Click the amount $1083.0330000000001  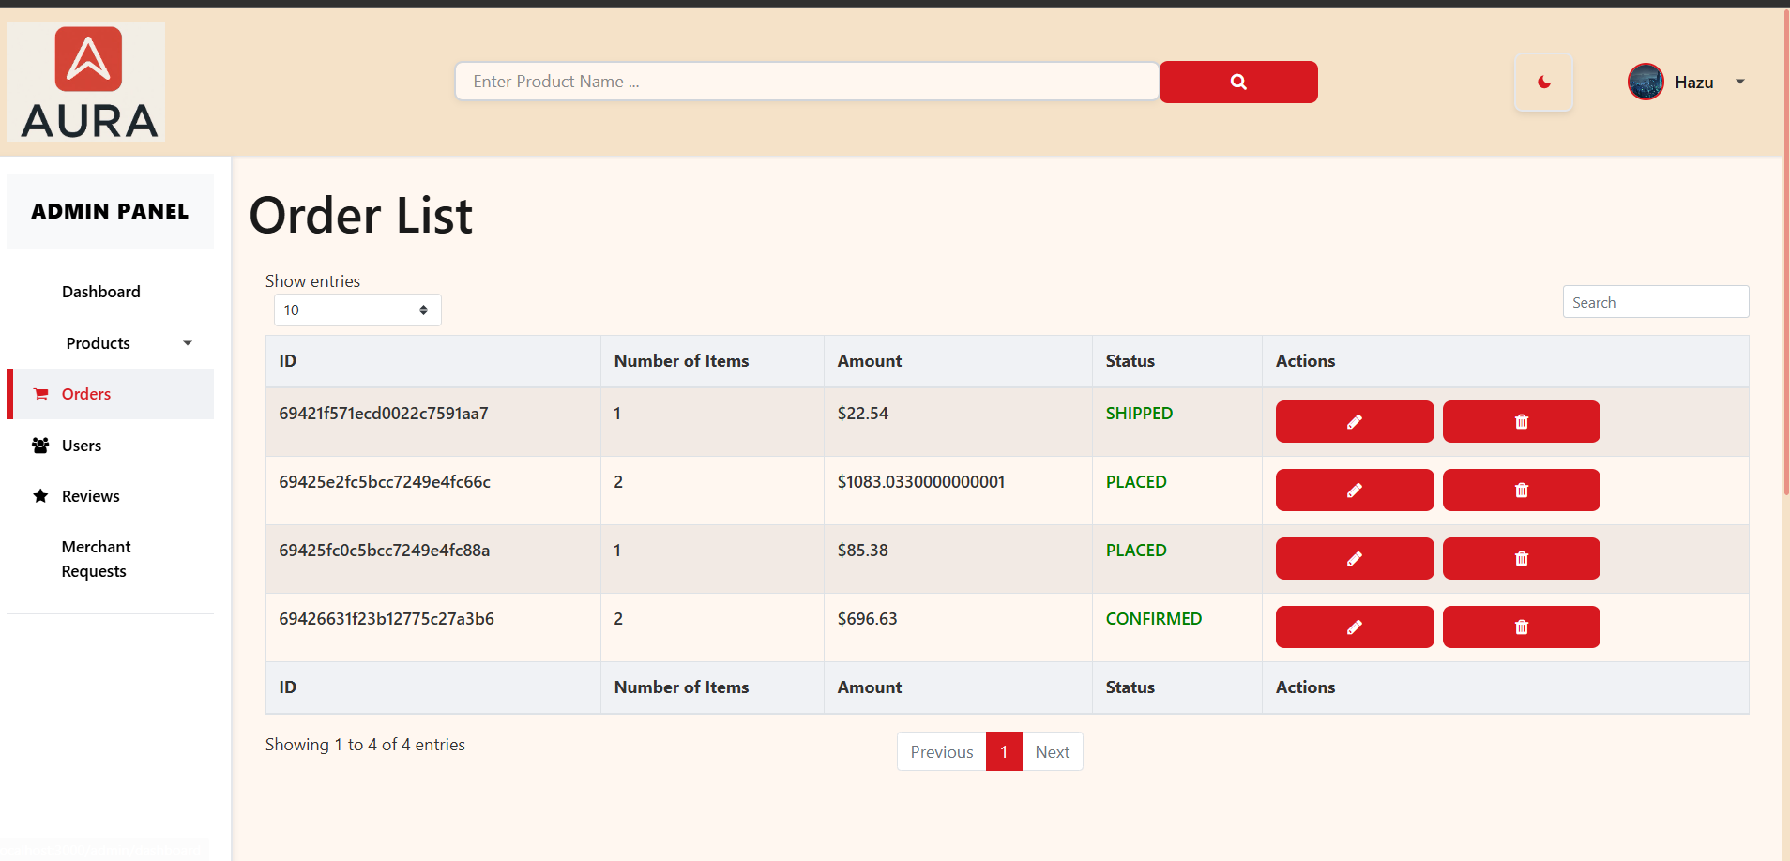coord(921,482)
